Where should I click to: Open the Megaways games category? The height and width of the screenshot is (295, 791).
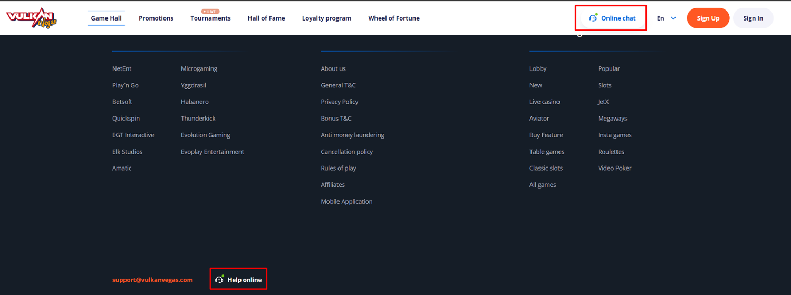click(x=612, y=119)
